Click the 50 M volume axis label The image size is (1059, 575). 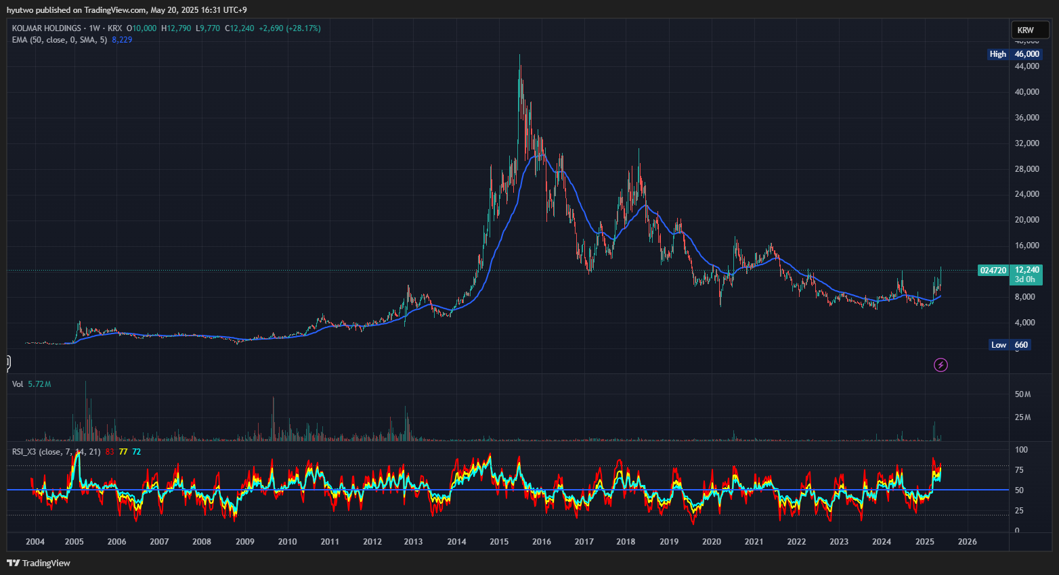[x=1022, y=394]
